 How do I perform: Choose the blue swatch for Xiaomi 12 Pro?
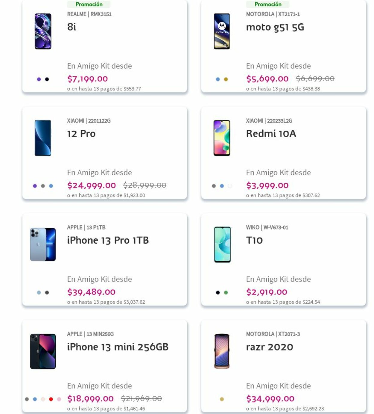click(51, 186)
